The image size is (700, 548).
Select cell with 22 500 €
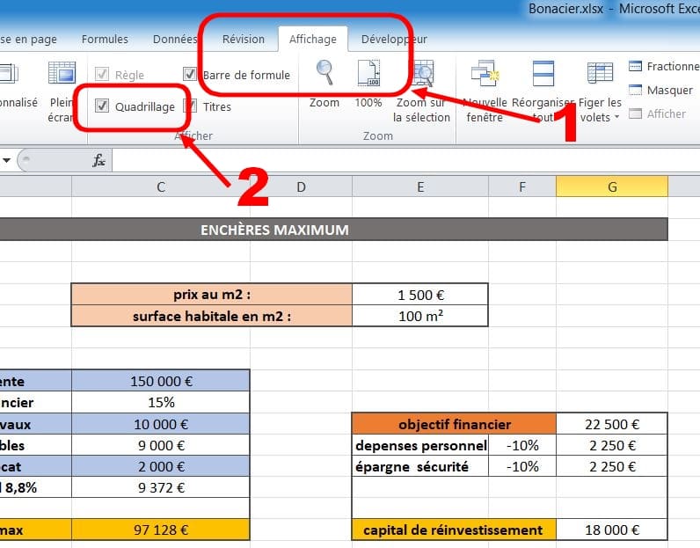click(612, 424)
